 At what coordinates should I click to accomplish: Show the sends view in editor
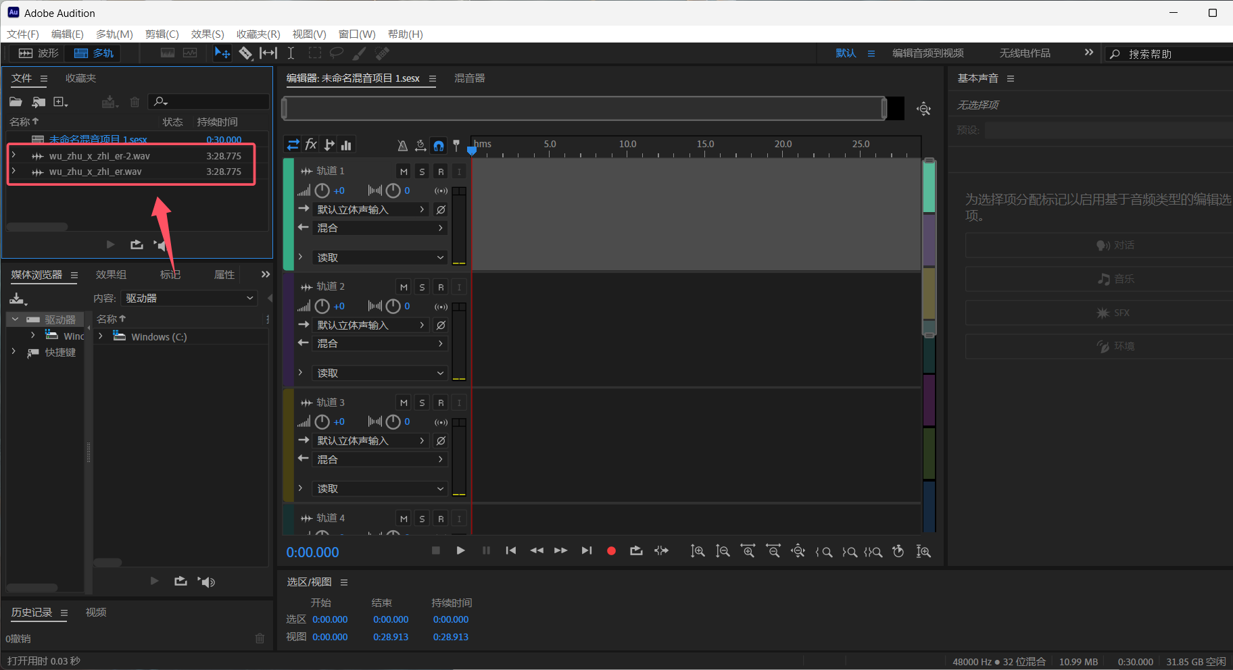tap(329, 145)
